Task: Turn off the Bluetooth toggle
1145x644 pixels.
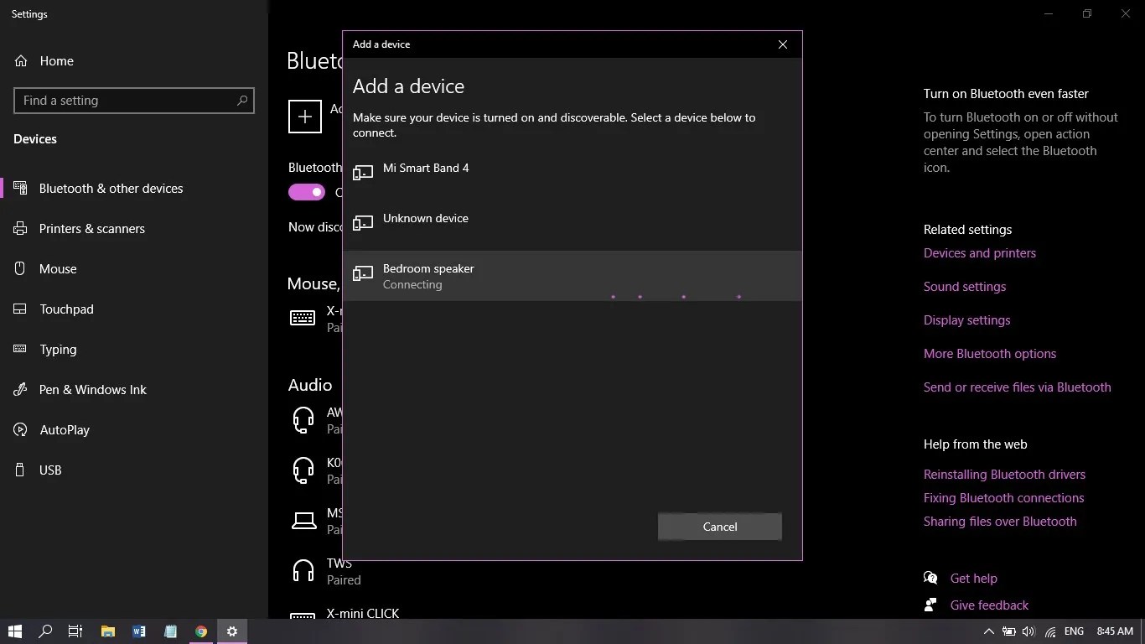Action: (x=306, y=192)
